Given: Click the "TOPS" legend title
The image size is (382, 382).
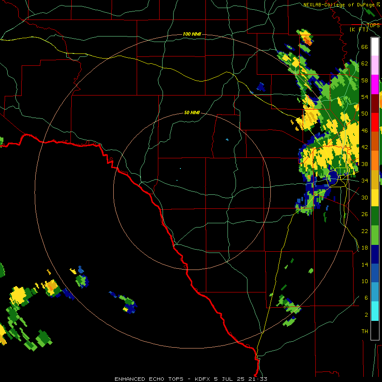Looking at the screenshot, I should point(373,25).
